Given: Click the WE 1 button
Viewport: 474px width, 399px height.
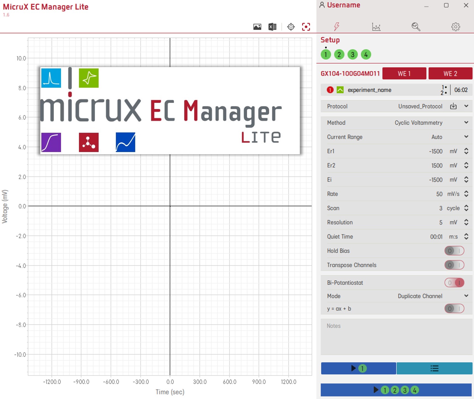Looking at the screenshot, I should coord(404,74).
